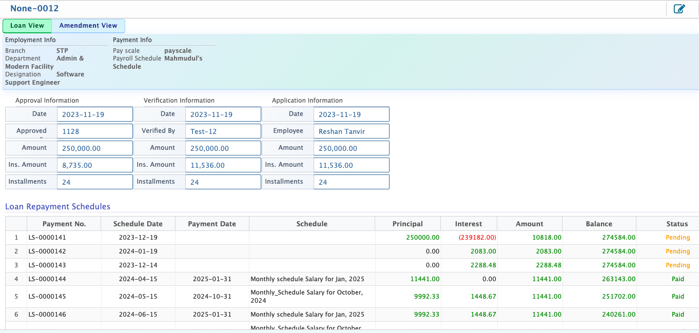
Task: Click the Schedule Date column header
Action: pos(138,224)
